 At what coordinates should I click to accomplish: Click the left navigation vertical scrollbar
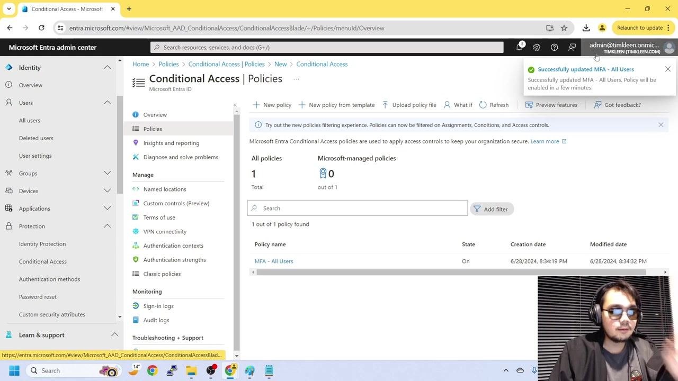[x=120, y=144]
